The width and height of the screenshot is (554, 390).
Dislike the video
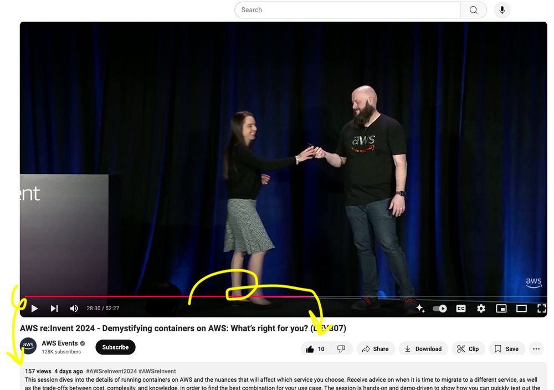click(x=341, y=349)
